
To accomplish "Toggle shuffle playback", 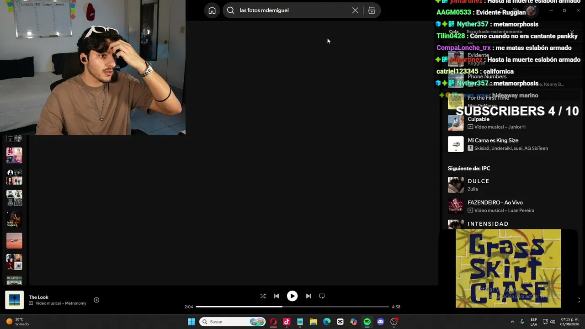I will point(263,296).
